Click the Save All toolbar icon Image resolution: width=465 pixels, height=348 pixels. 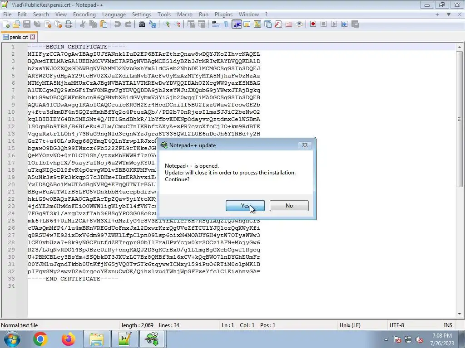coord(37,24)
